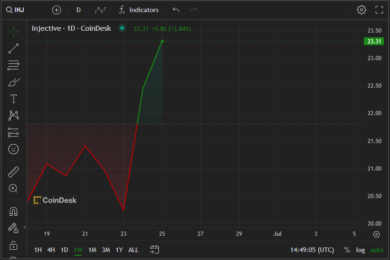Click the green market status dot
This screenshot has height=260, width=390.
coord(122,28)
